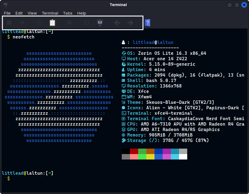Open the View menu
This screenshot has width=249, height=194.
[32, 13]
